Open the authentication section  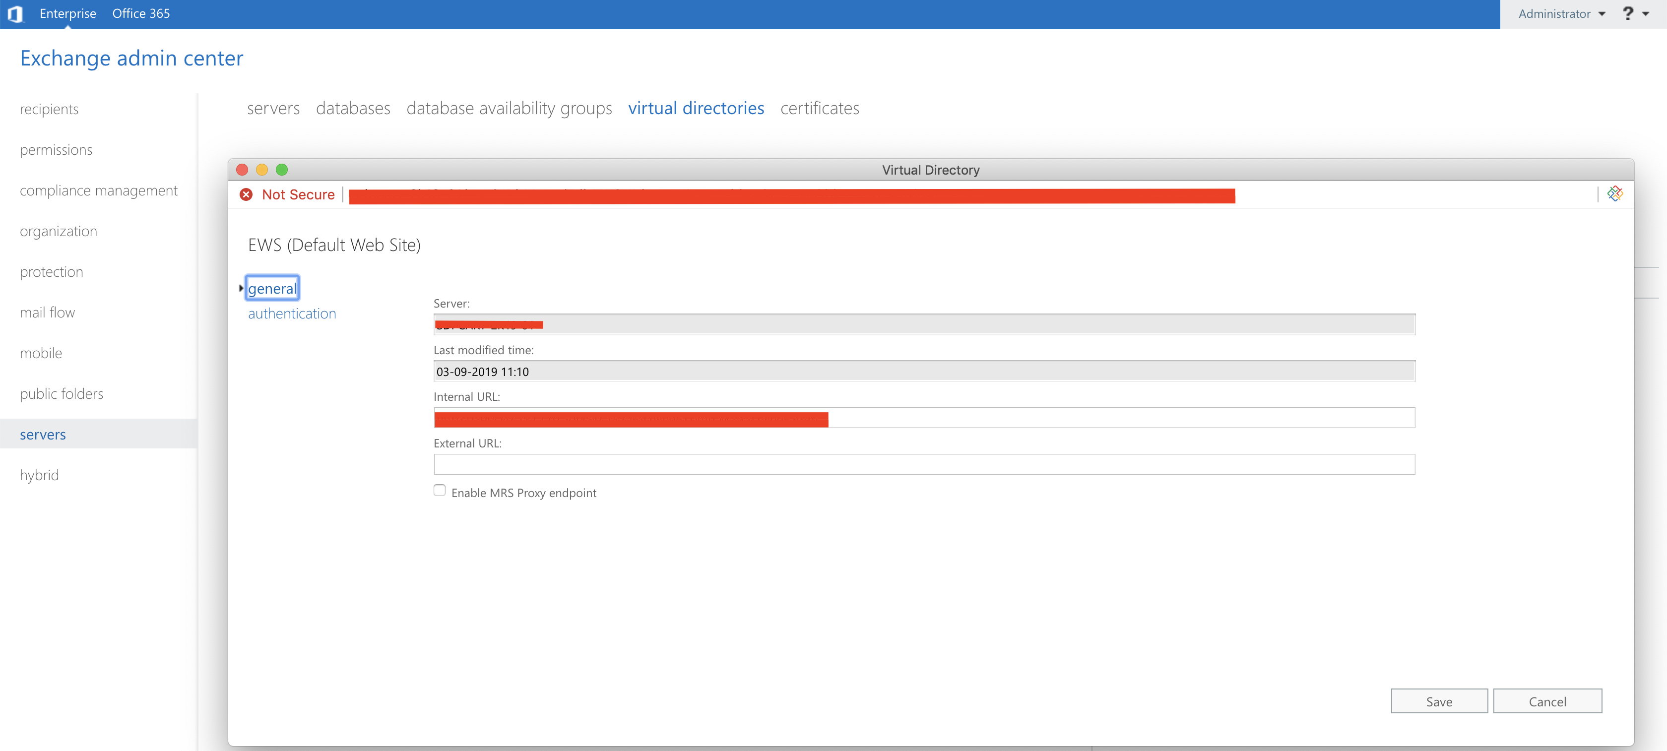[292, 313]
